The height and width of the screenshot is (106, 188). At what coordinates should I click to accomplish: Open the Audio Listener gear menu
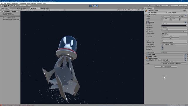pos(187,58)
